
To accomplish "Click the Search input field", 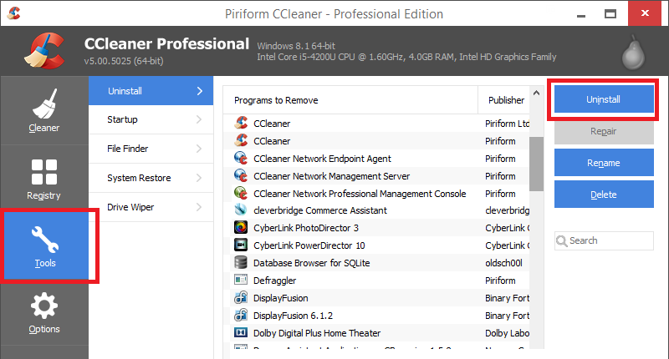I will tap(609, 240).
